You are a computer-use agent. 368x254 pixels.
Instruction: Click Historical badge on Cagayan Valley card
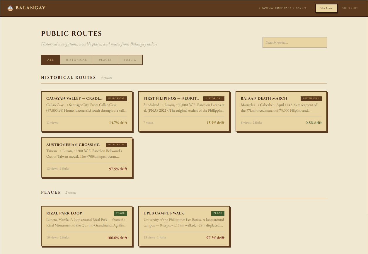pos(117,98)
